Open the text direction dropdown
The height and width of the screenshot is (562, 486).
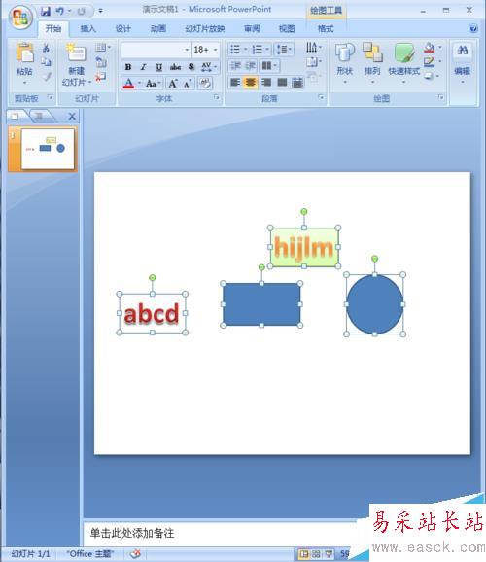[x=314, y=48]
